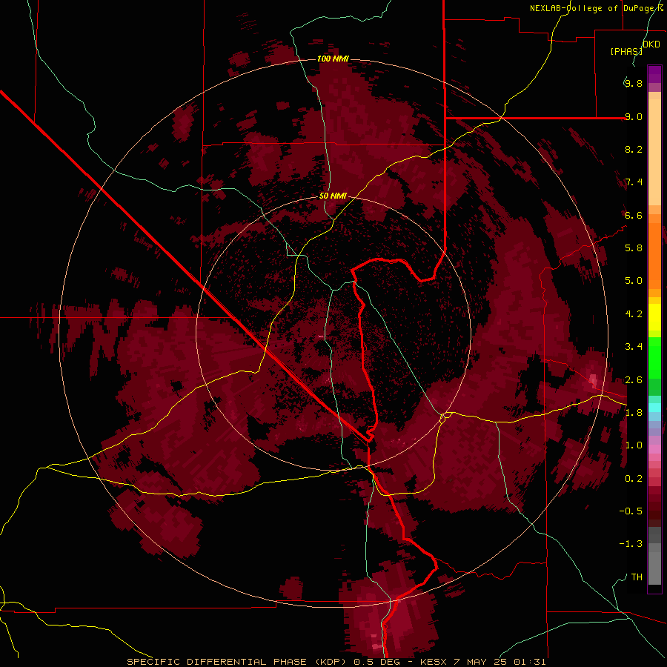This screenshot has height=667, width=667.
Task: Click the 8.2 value on the scale
Action: point(634,149)
